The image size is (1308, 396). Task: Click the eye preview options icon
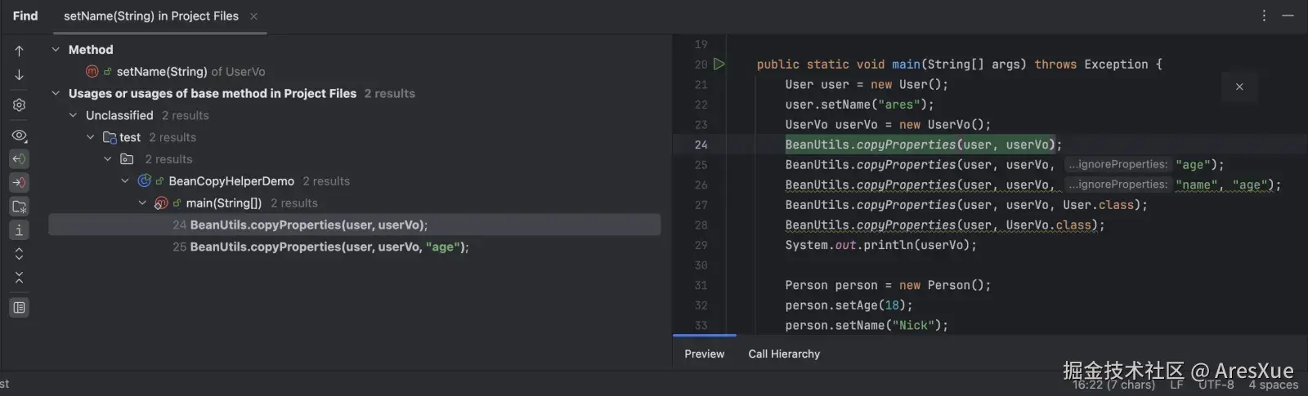pos(20,136)
